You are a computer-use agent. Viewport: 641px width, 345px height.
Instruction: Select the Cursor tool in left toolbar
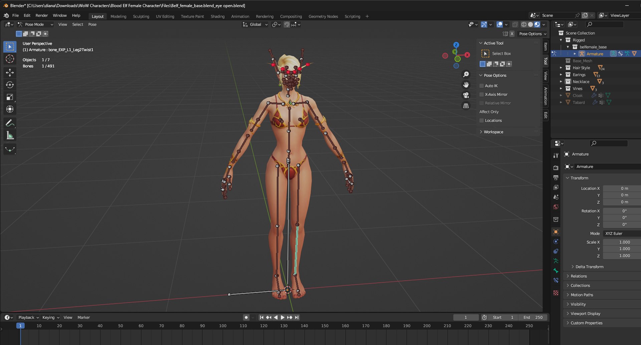pos(10,59)
